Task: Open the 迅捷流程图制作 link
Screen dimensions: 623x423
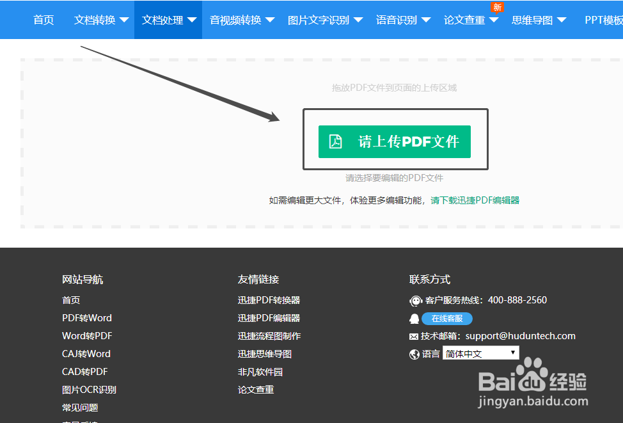Action: coord(269,336)
